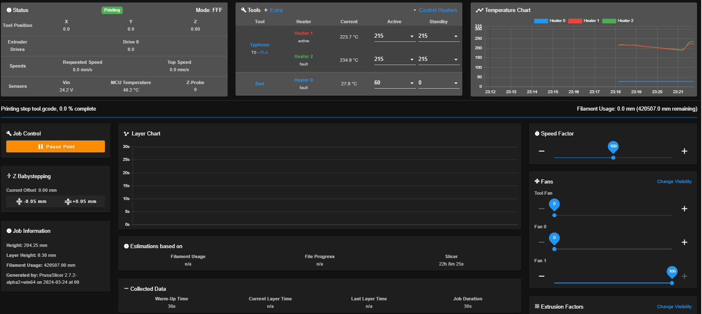Expand Heater 1 active temperature dropdown
The height and width of the screenshot is (314, 702).
pyautogui.click(x=412, y=36)
